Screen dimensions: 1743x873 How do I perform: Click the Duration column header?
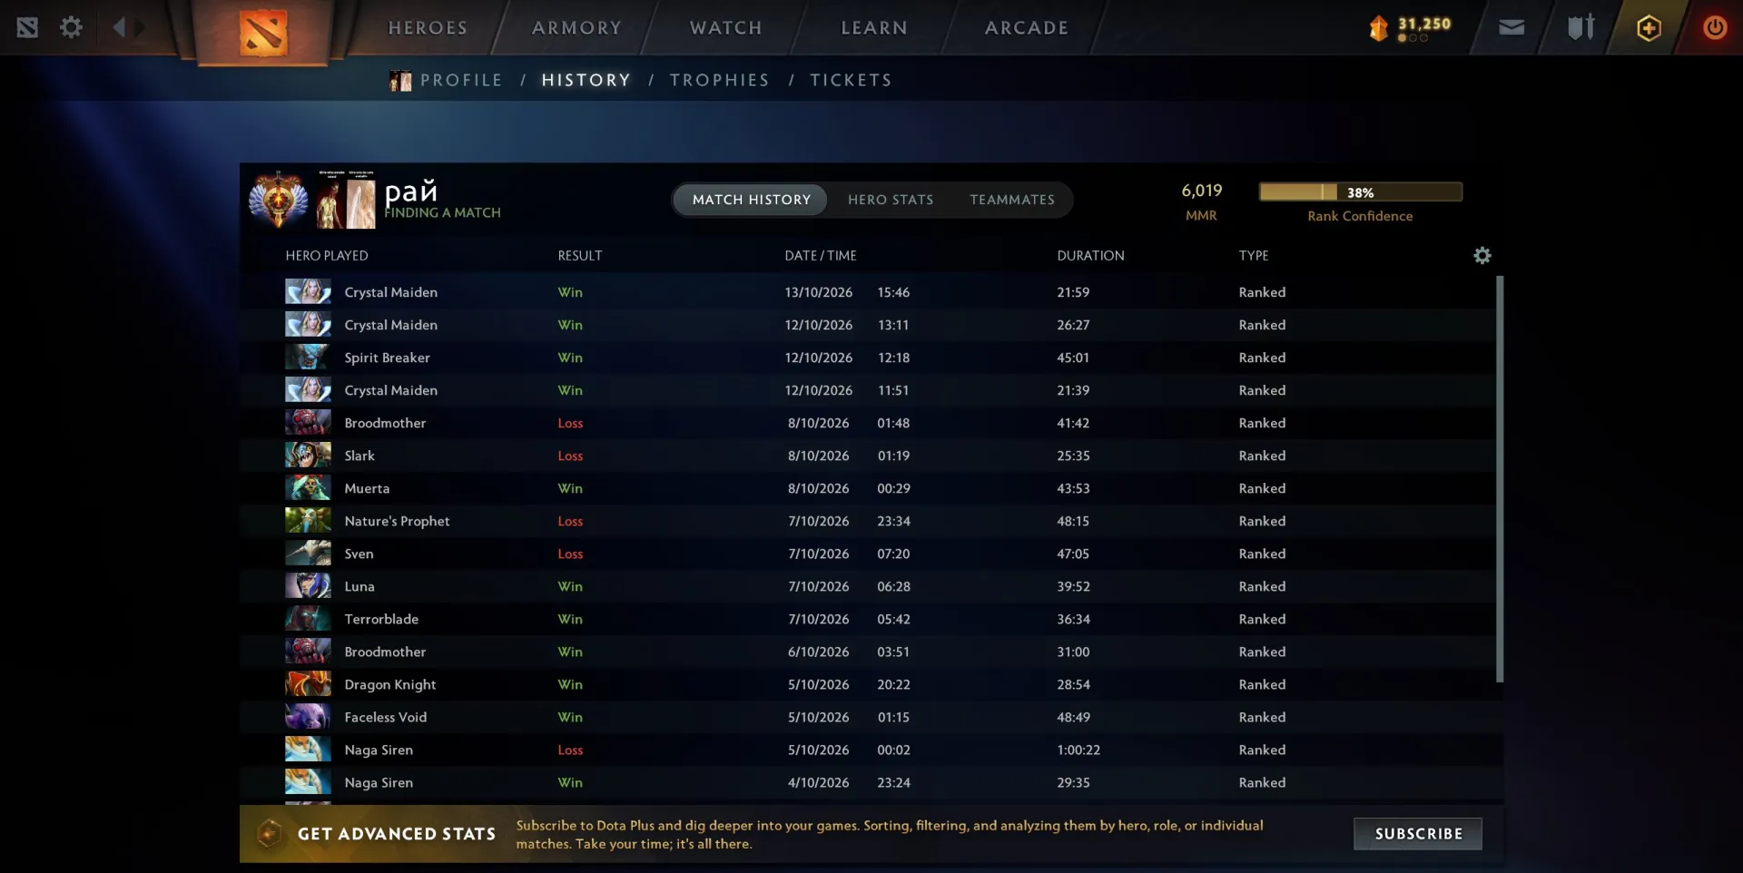coord(1090,256)
